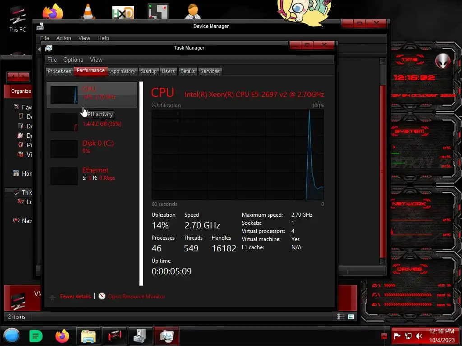Switch to Processes tab

coord(60,71)
